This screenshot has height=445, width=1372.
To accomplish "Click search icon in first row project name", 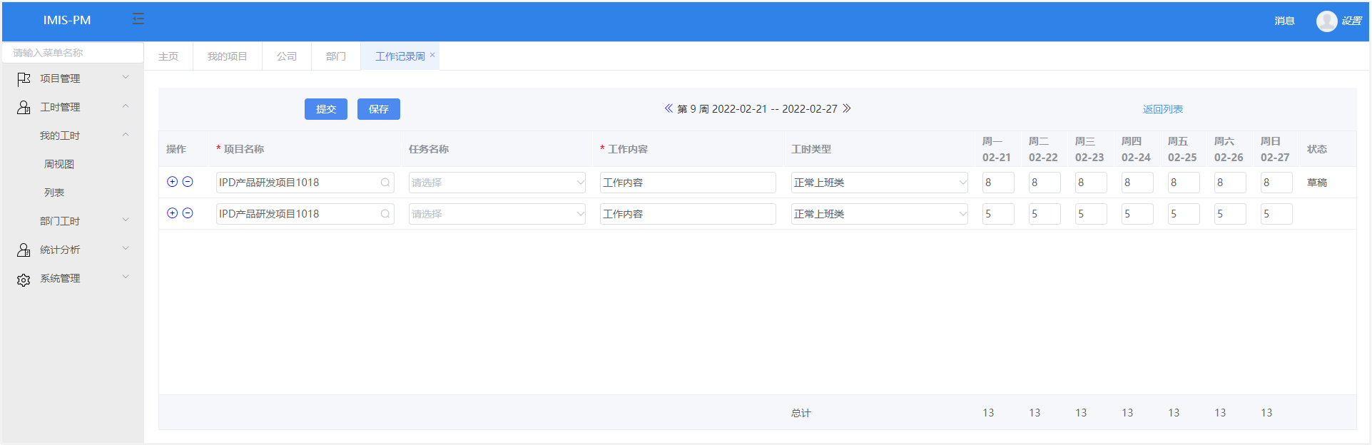I will click(x=385, y=183).
